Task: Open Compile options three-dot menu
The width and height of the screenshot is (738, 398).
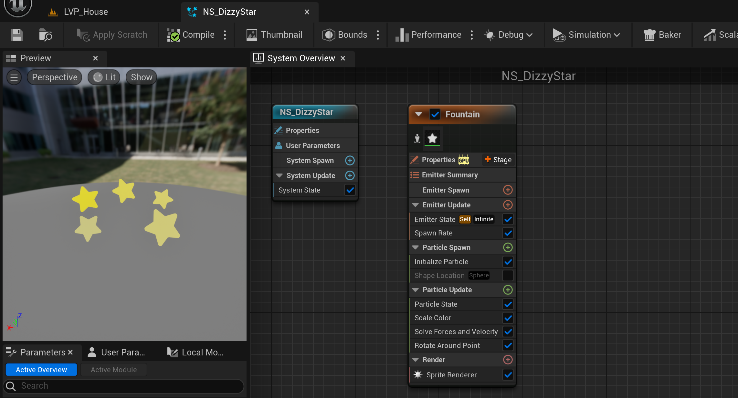Action: click(x=225, y=35)
